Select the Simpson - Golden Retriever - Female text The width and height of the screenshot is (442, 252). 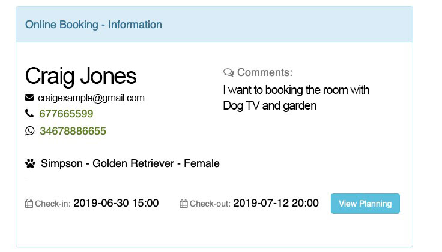click(x=130, y=163)
